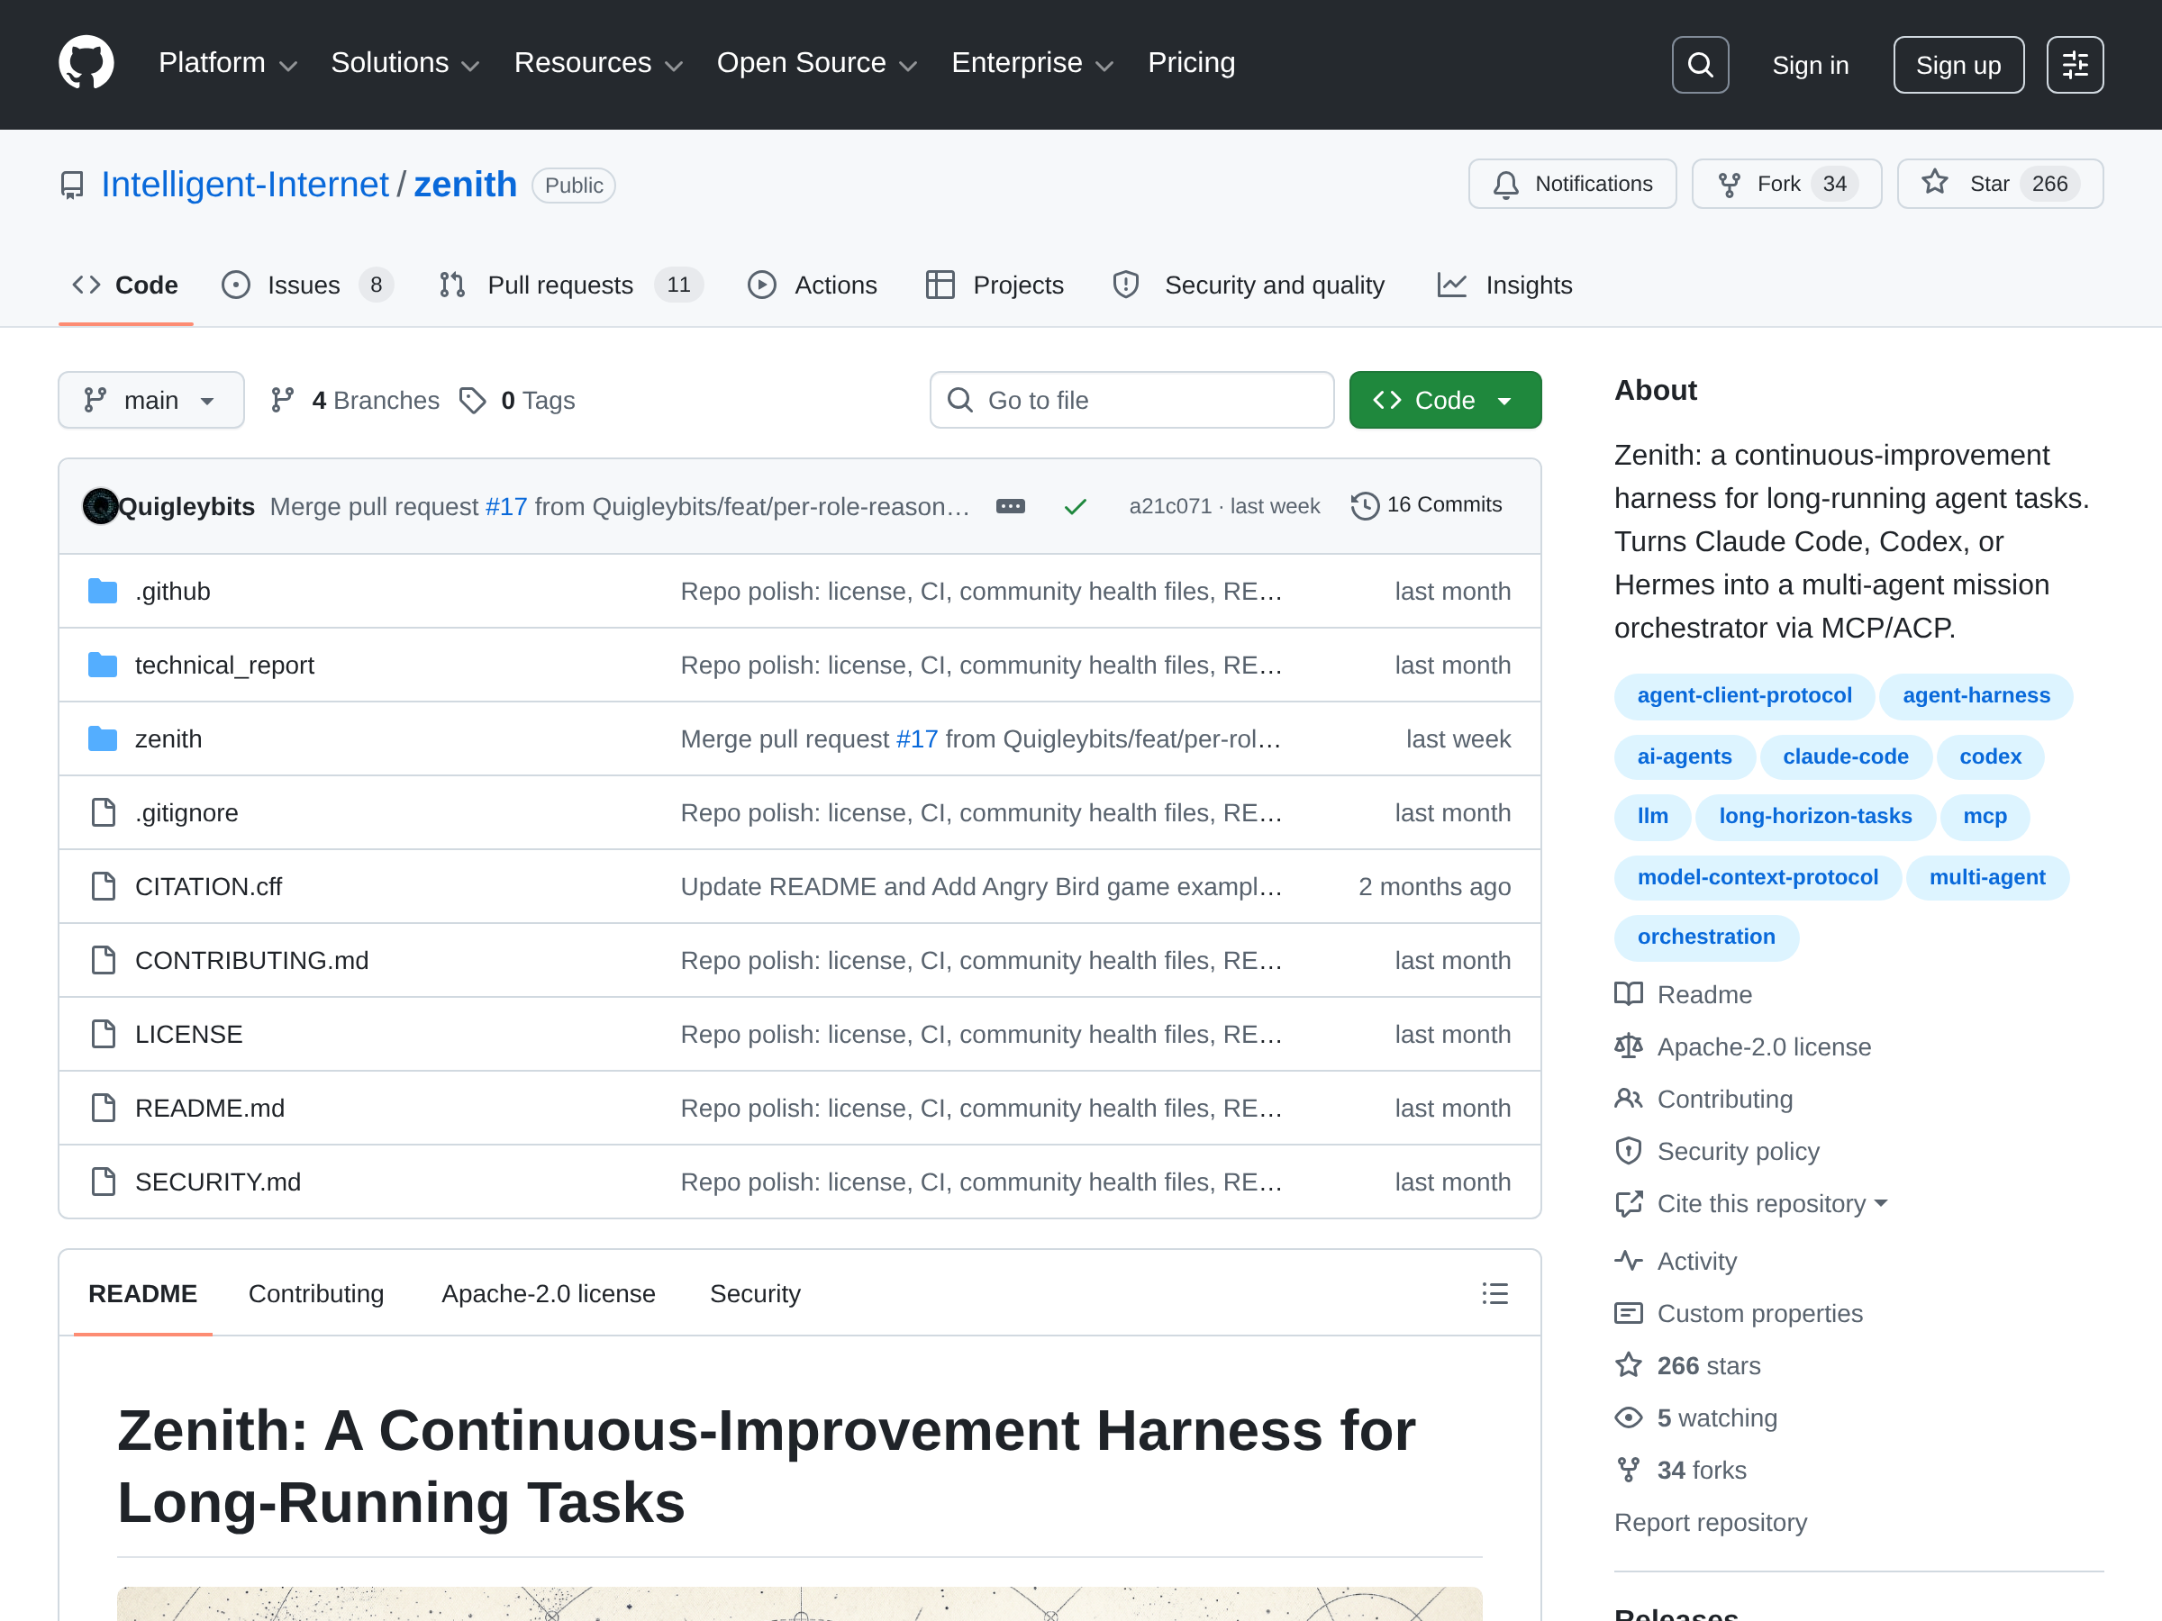This screenshot has height=1621, width=2162.
Task: Expand the Resources menu
Action: (x=598, y=64)
